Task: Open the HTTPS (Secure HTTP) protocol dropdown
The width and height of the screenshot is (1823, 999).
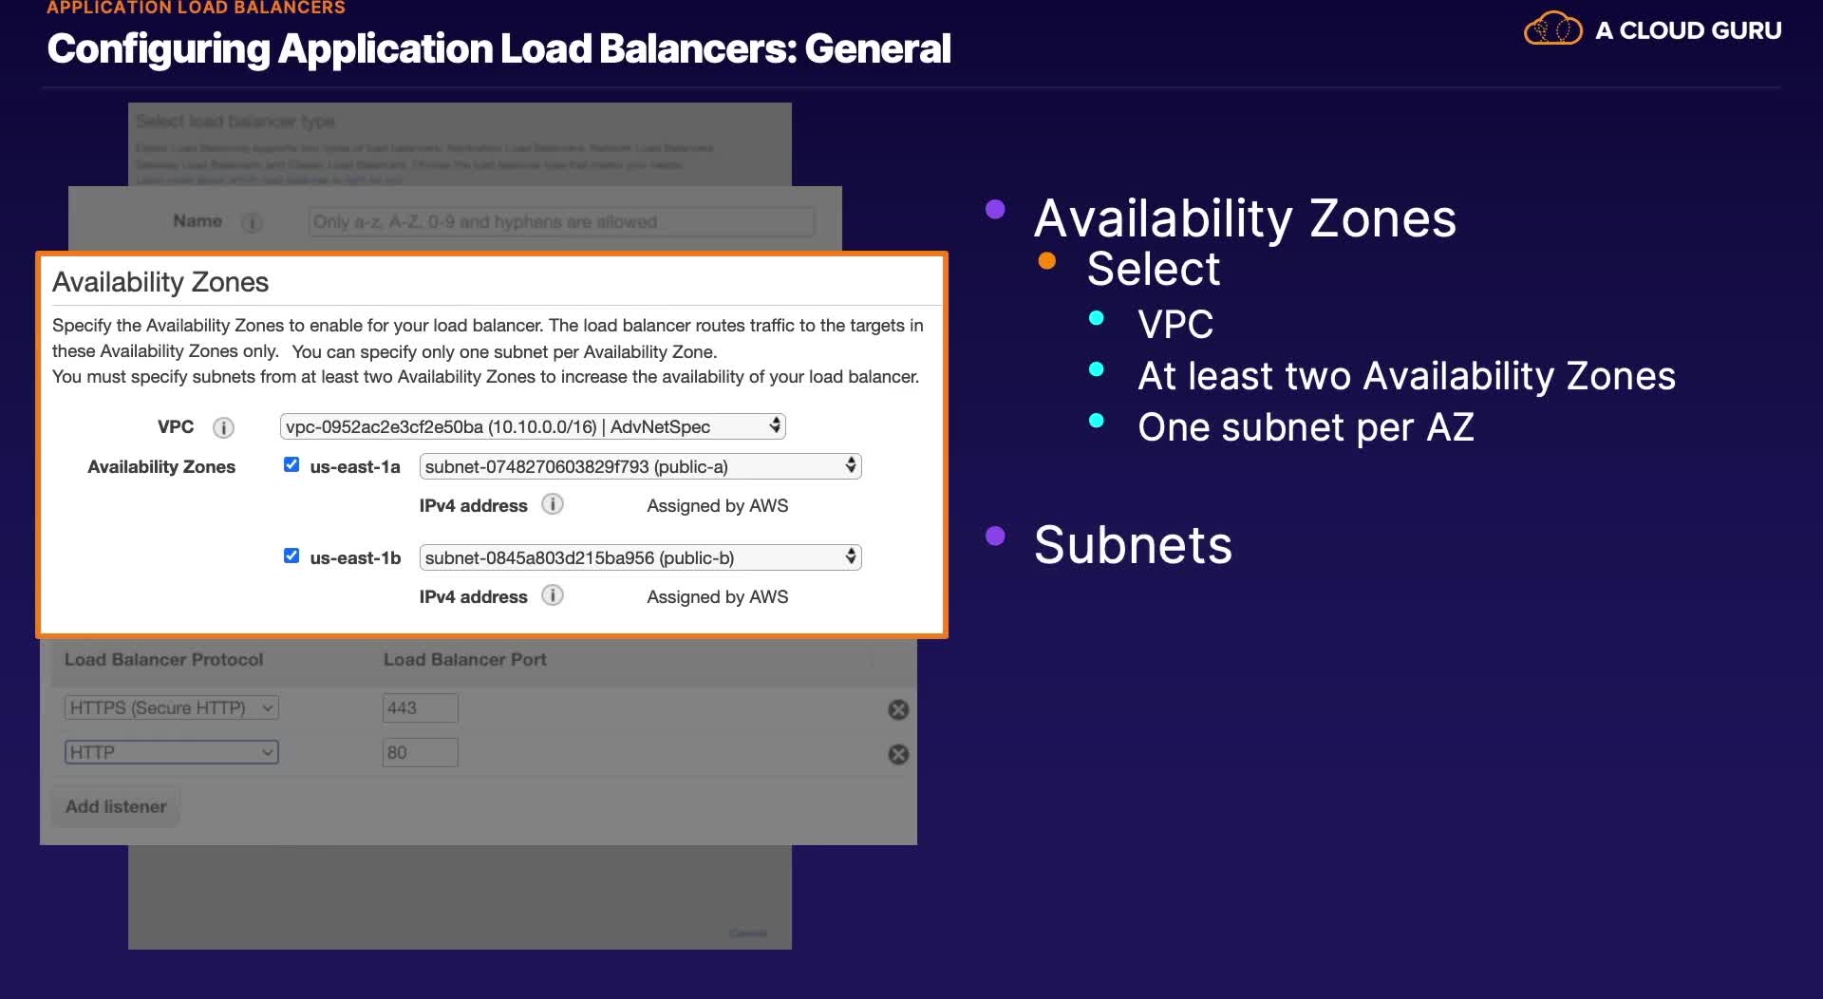Action: (172, 707)
